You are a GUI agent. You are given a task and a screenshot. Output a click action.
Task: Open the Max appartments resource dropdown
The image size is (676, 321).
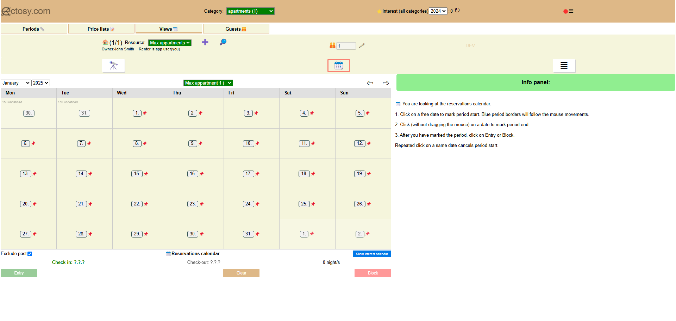(170, 43)
